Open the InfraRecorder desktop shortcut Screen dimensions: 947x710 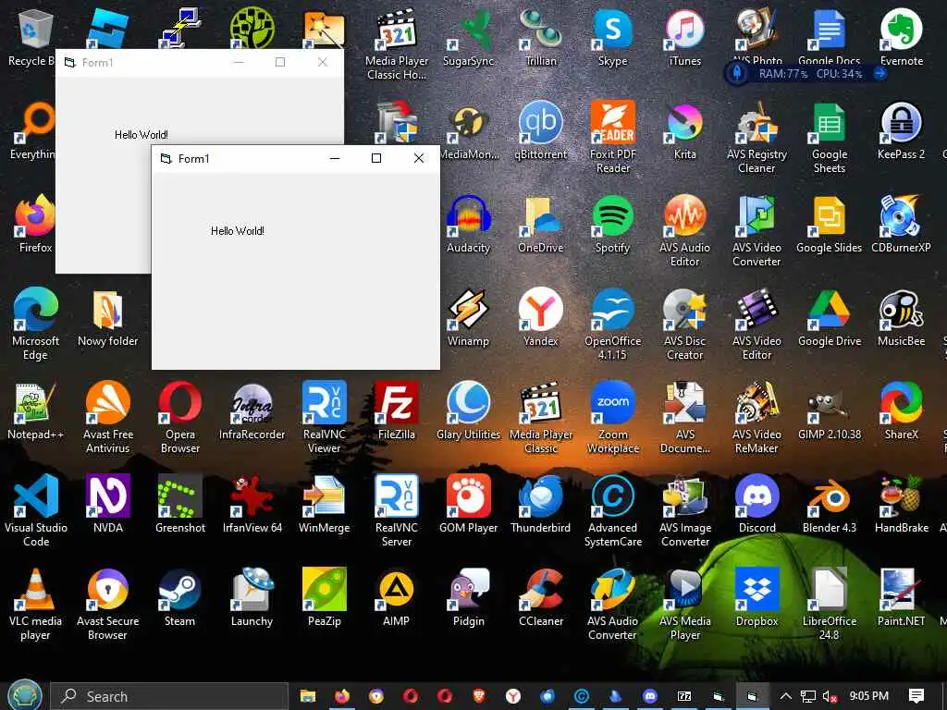tap(252, 411)
